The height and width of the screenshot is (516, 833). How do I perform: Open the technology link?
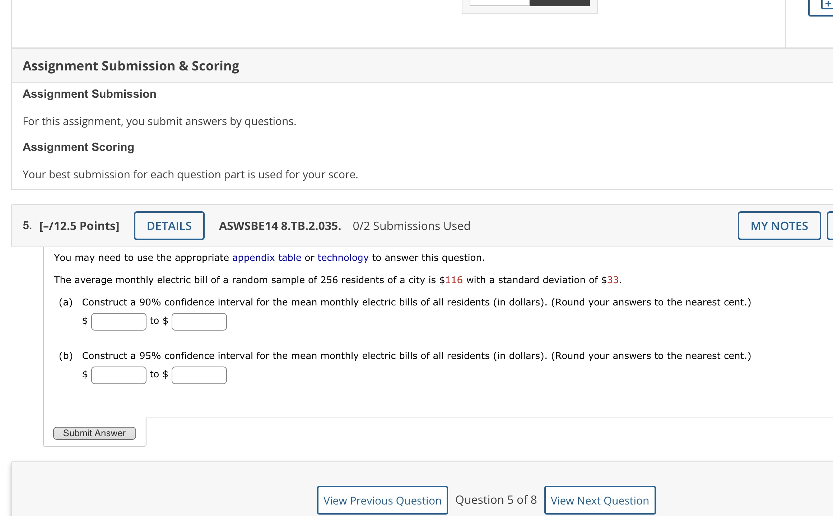[343, 258]
